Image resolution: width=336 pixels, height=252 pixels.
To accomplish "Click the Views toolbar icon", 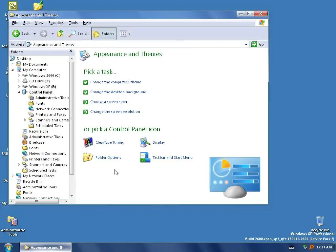I will [x=123, y=34].
